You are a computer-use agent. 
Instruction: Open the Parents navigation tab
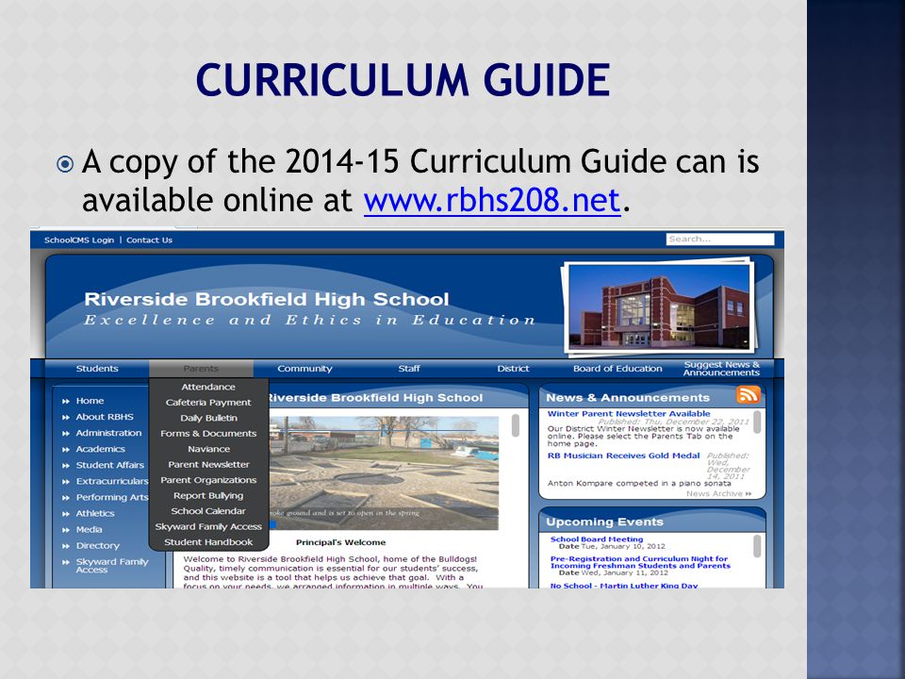click(201, 369)
